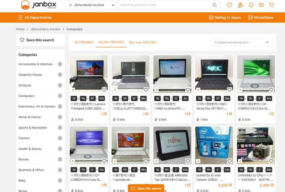Click the 2,400 円 price

tap(266, 185)
